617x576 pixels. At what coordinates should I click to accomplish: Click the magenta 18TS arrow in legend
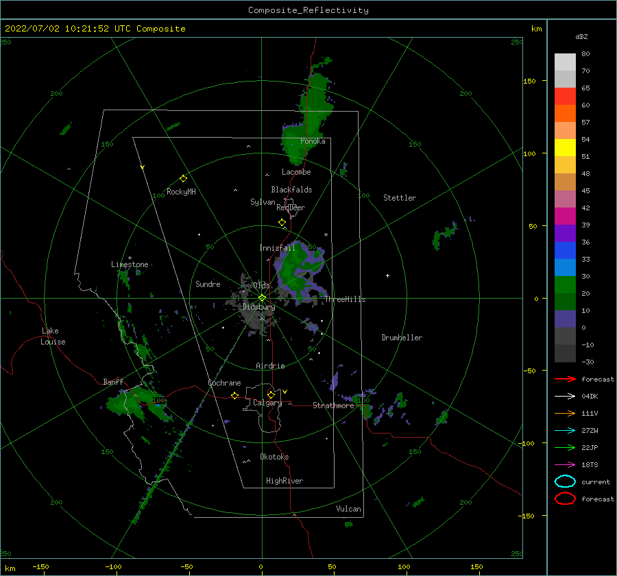565,465
